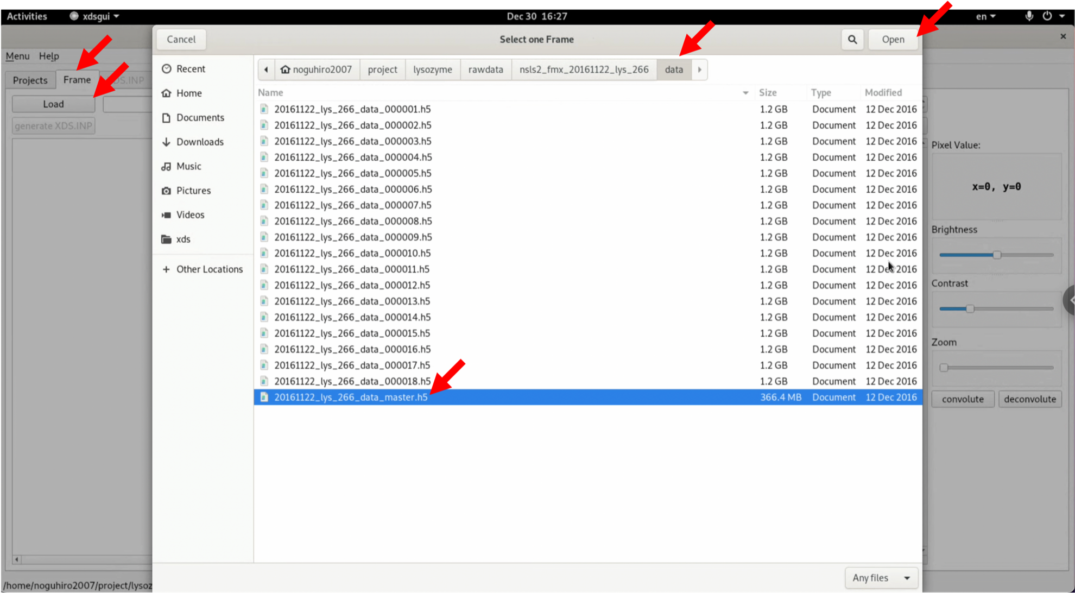Click the search magnifier icon in dialog
The image size is (1075, 593).
click(852, 40)
